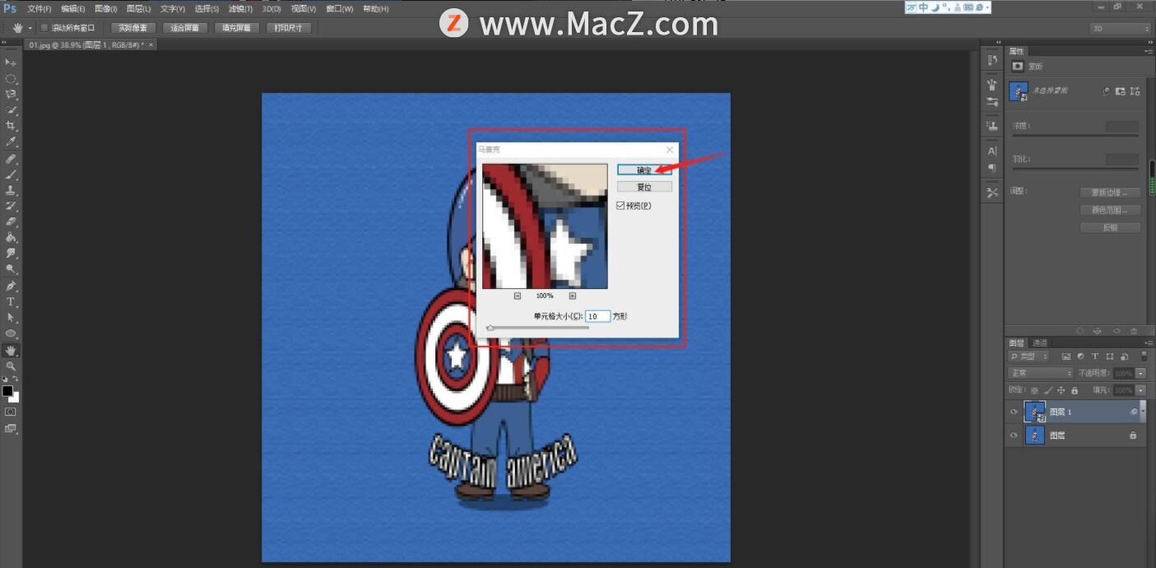Click the delete mask trash icon
Viewport: 1156px width, 568px height.
[1135, 331]
